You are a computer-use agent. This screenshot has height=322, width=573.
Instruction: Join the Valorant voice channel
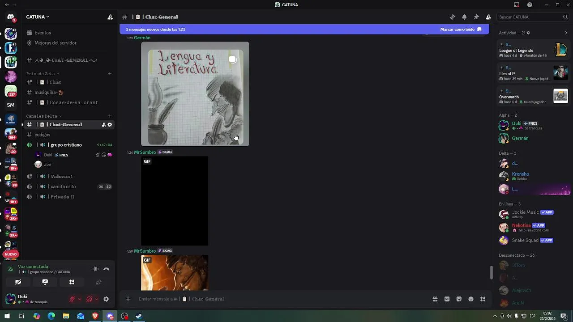point(69,176)
